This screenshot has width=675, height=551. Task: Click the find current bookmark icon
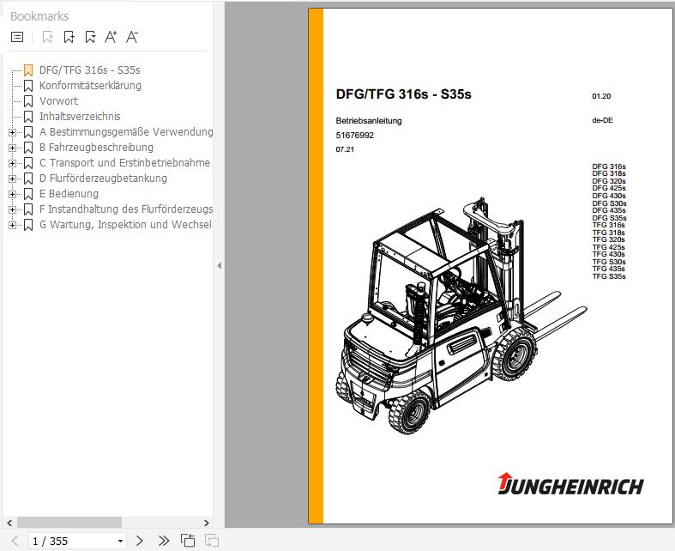(x=90, y=37)
